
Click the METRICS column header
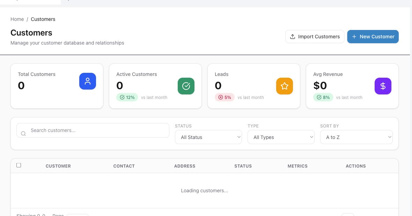[297, 166]
